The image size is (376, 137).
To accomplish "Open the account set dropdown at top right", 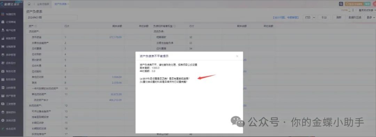I will click(367, 10).
